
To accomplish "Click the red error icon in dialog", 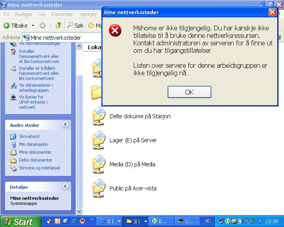I will point(115,30).
